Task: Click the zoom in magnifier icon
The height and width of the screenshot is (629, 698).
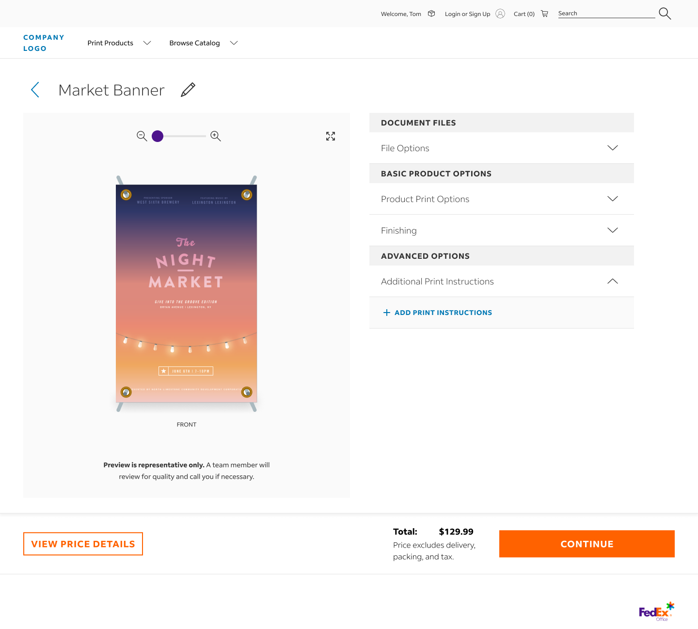Action: tap(216, 136)
